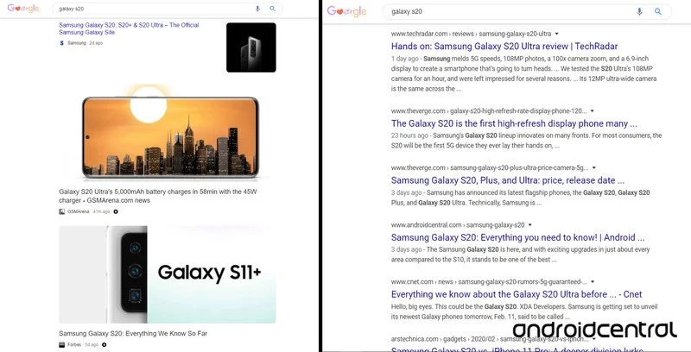Click the AMP badge next to GSMArena timestamp
This screenshot has width=691, height=352.
pos(116,211)
